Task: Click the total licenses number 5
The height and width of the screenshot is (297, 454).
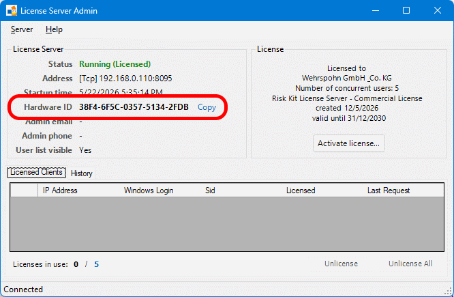Action: (96, 264)
